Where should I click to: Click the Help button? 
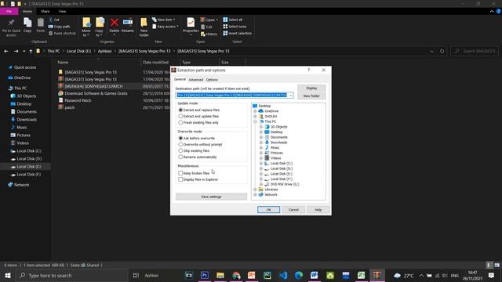[318, 210]
